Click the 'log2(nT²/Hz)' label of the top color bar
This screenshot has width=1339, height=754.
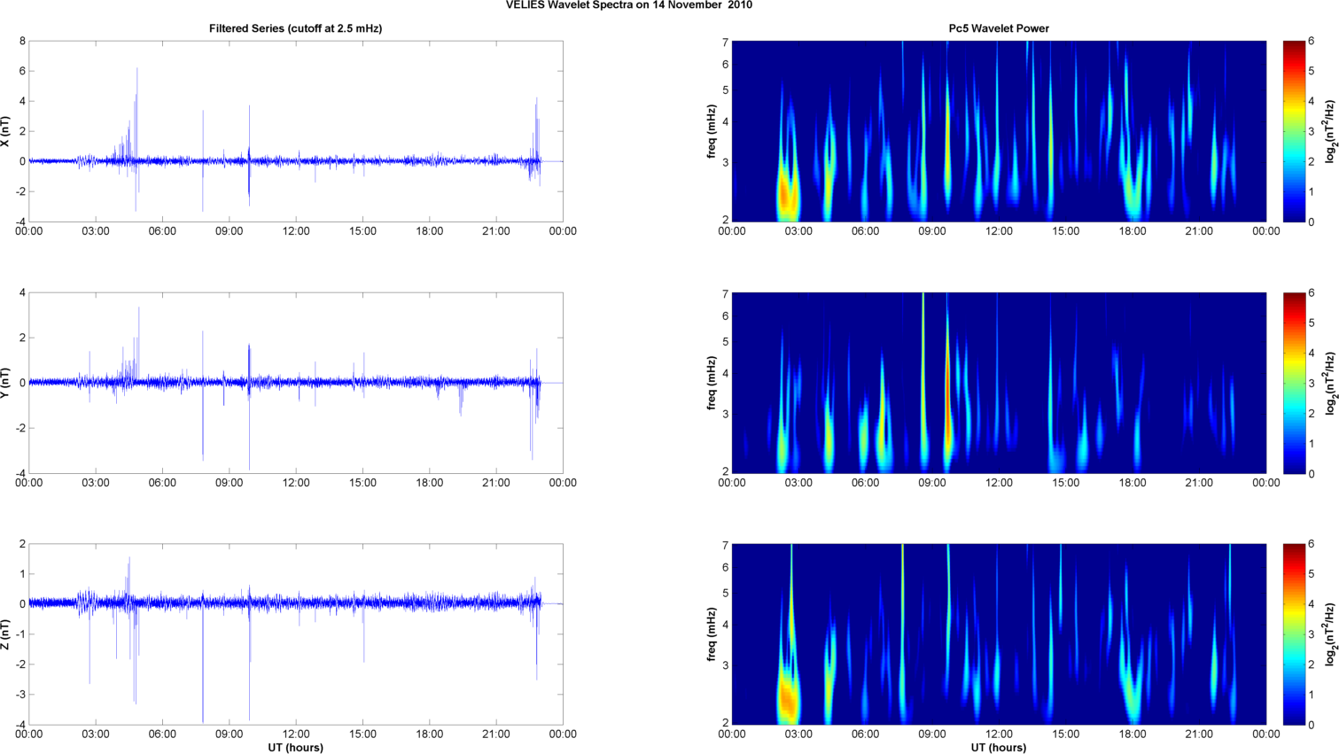click(x=1331, y=131)
